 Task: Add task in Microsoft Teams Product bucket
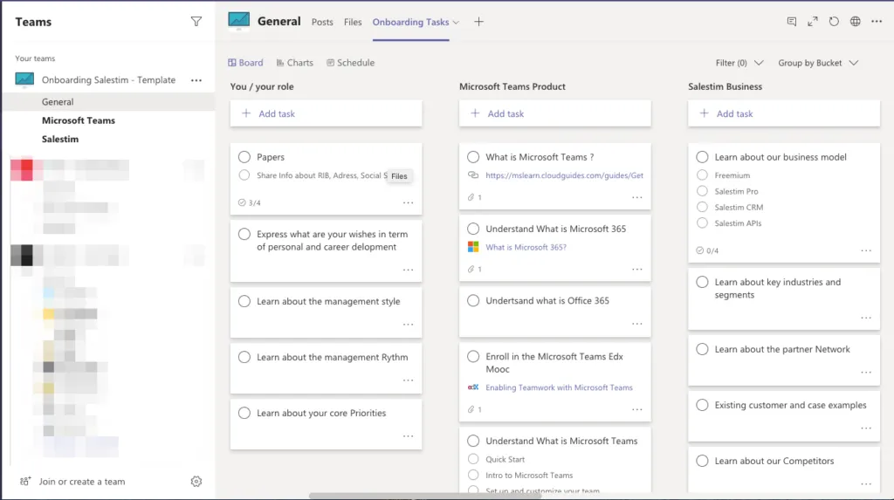tap(554, 113)
